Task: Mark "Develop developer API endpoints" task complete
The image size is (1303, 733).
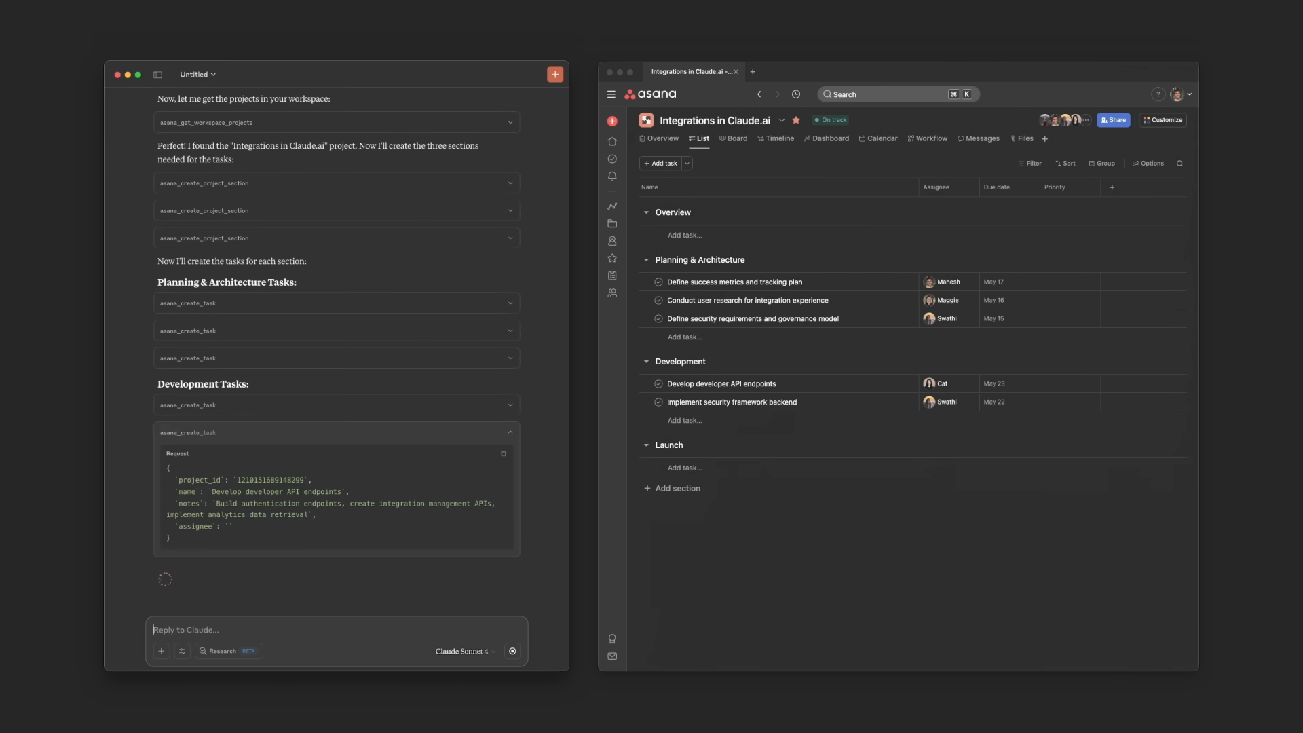Action: (658, 383)
